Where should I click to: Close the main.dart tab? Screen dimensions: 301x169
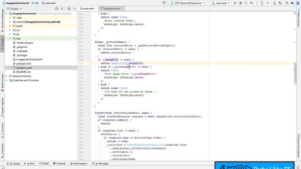(96, 8)
